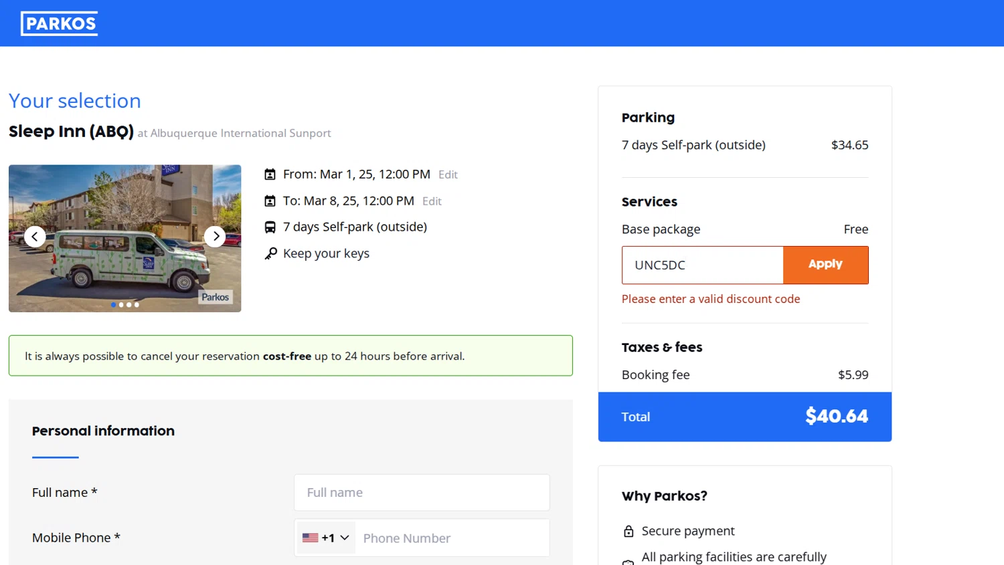Click the Base package Free label
1004x565 pixels.
[x=855, y=229]
